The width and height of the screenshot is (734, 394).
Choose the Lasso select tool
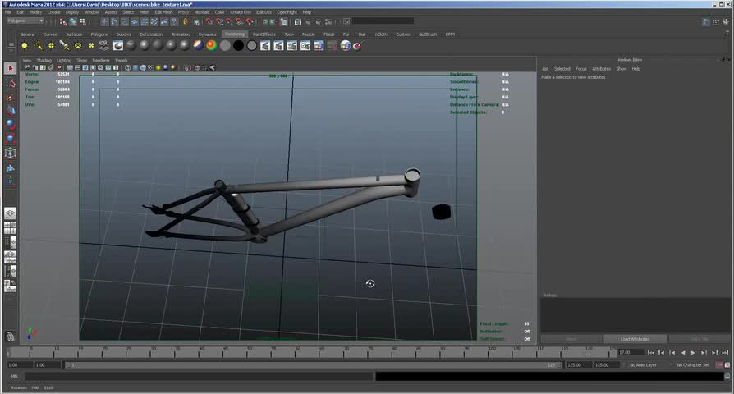(11, 82)
